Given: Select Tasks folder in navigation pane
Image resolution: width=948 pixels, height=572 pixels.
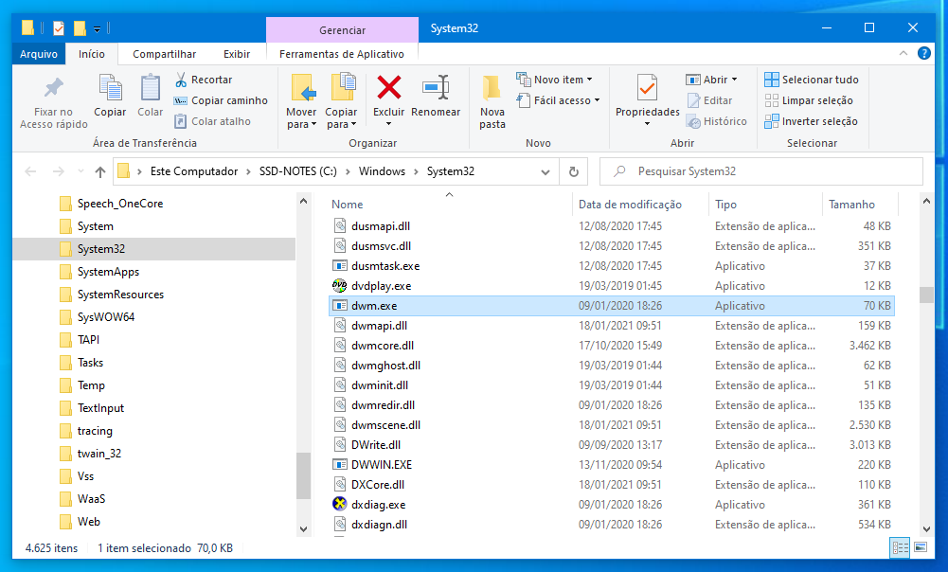Looking at the screenshot, I should [90, 362].
